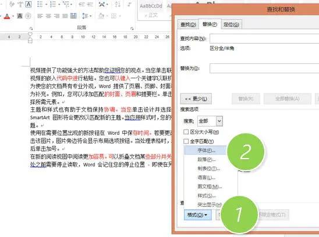Viewport: 319px width, 237px height.
Task: Click the align right icon
Action: click(57, 16)
